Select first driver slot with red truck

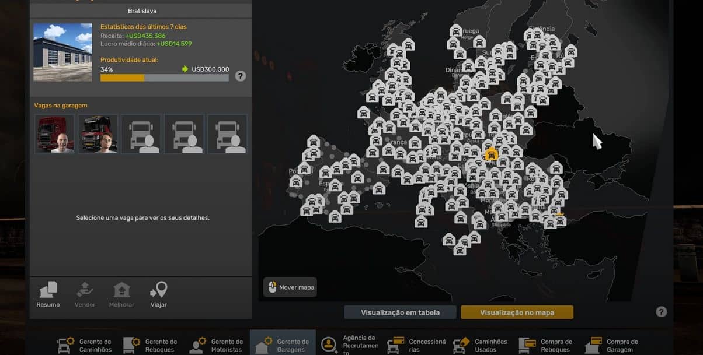(55, 133)
